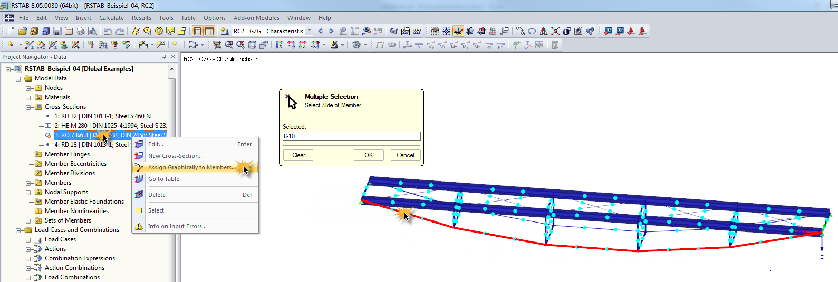Choose New Cross-Section in context menu
Screen dimensions: 838x282
click(195, 156)
